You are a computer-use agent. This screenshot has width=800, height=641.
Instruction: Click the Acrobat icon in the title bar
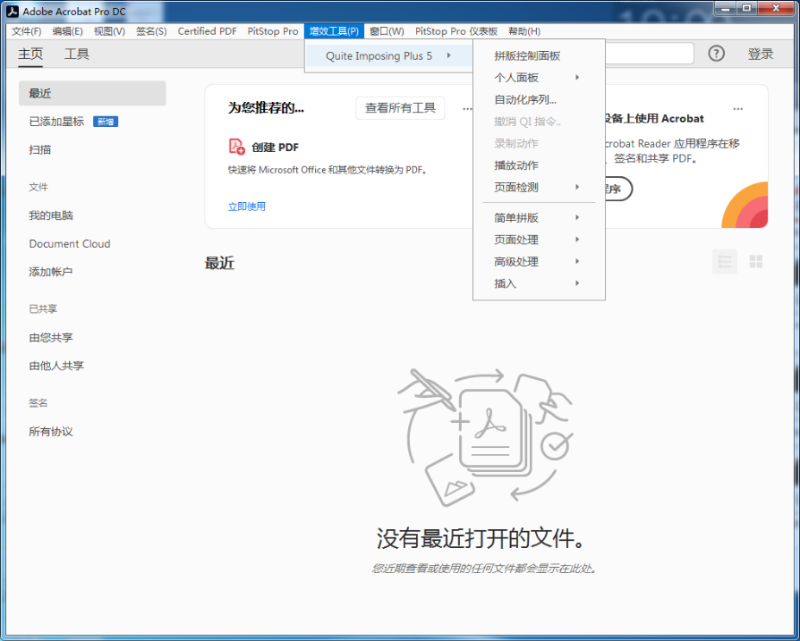(12, 12)
